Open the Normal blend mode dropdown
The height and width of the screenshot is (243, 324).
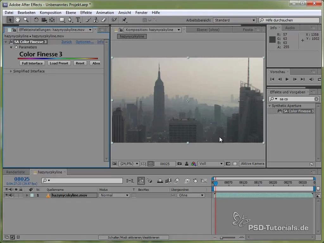click(114, 195)
